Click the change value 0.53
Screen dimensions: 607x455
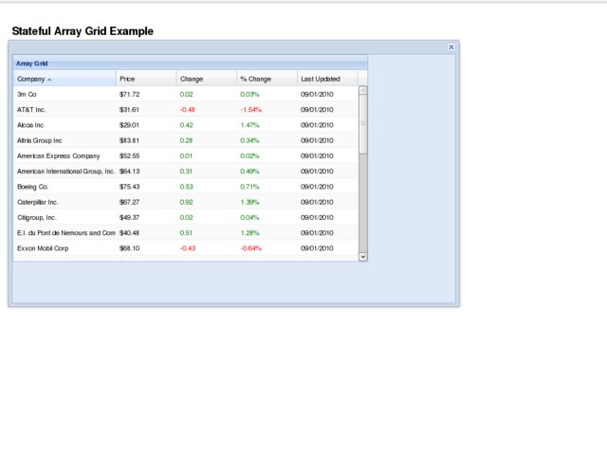click(x=186, y=187)
